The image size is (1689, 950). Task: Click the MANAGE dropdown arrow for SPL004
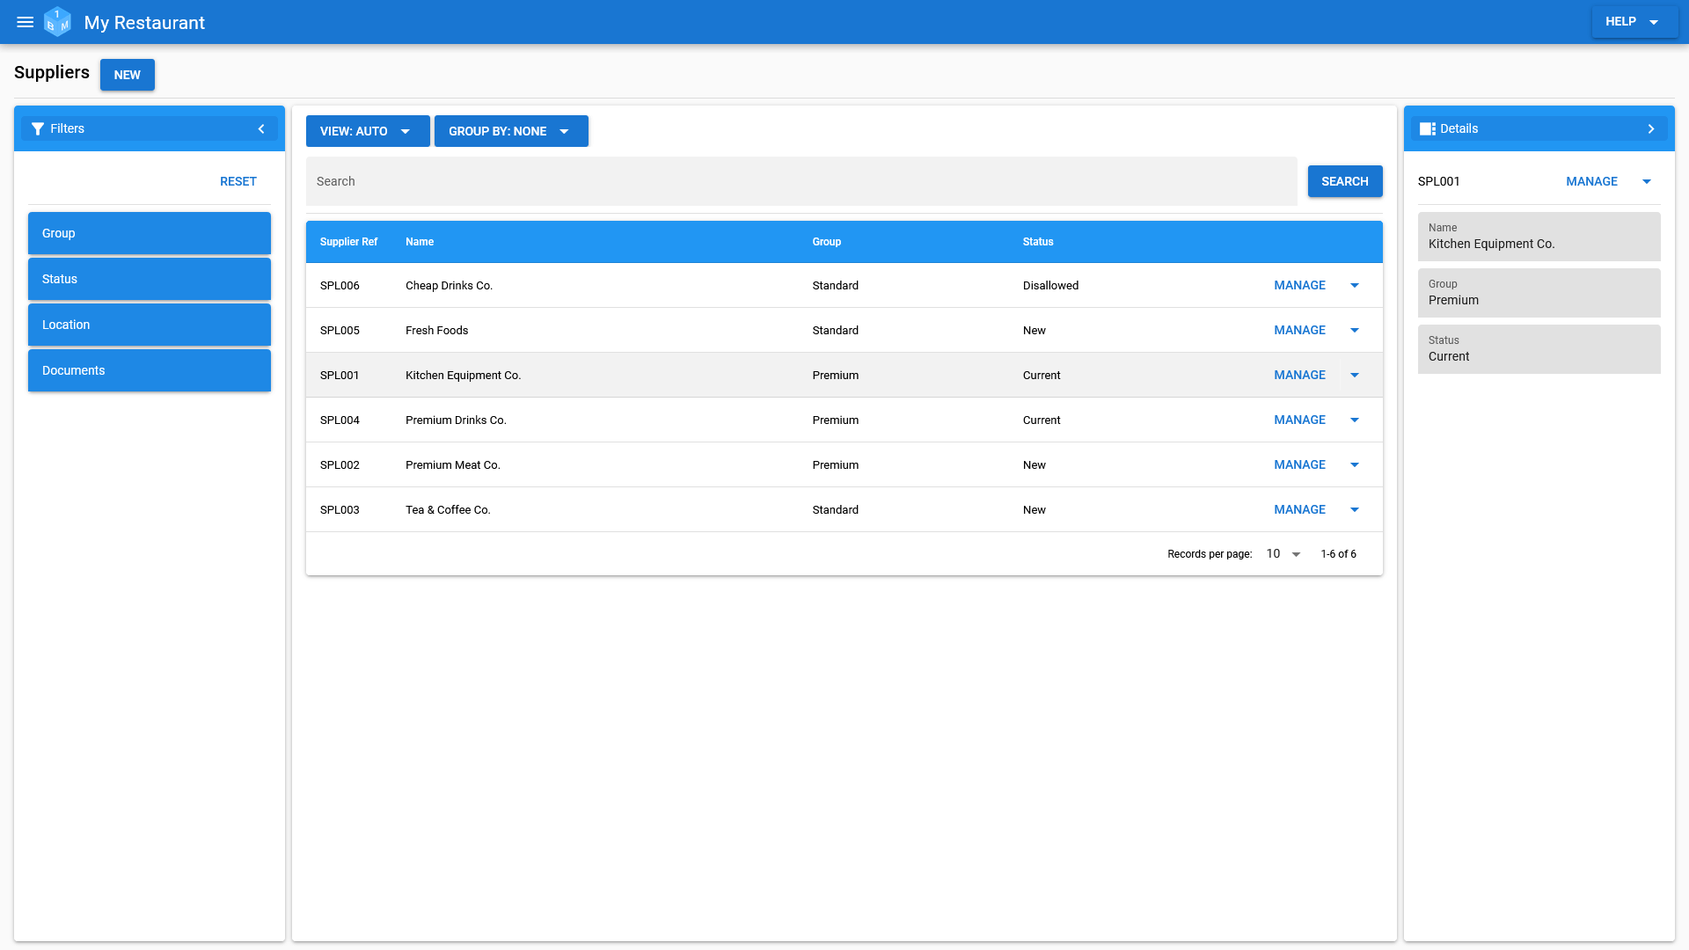point(1355,420)
